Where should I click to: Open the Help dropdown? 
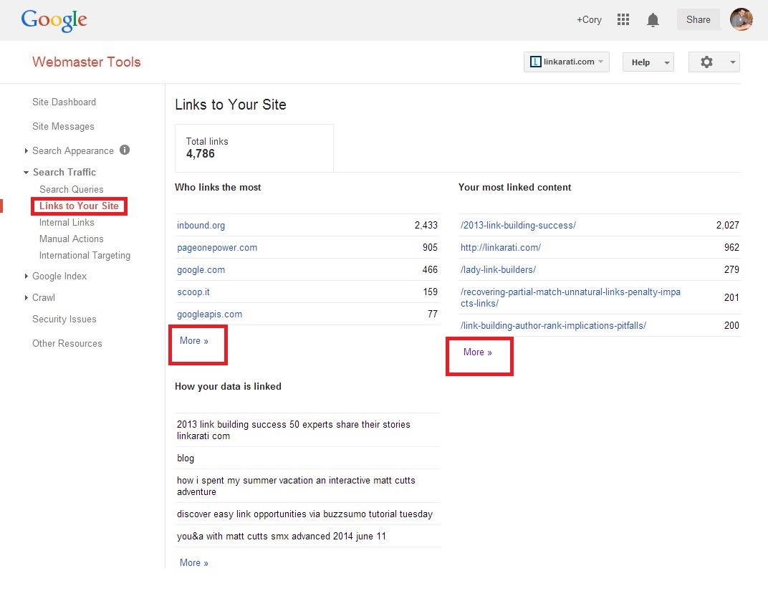pyautogui.click(x=648, y=62)
